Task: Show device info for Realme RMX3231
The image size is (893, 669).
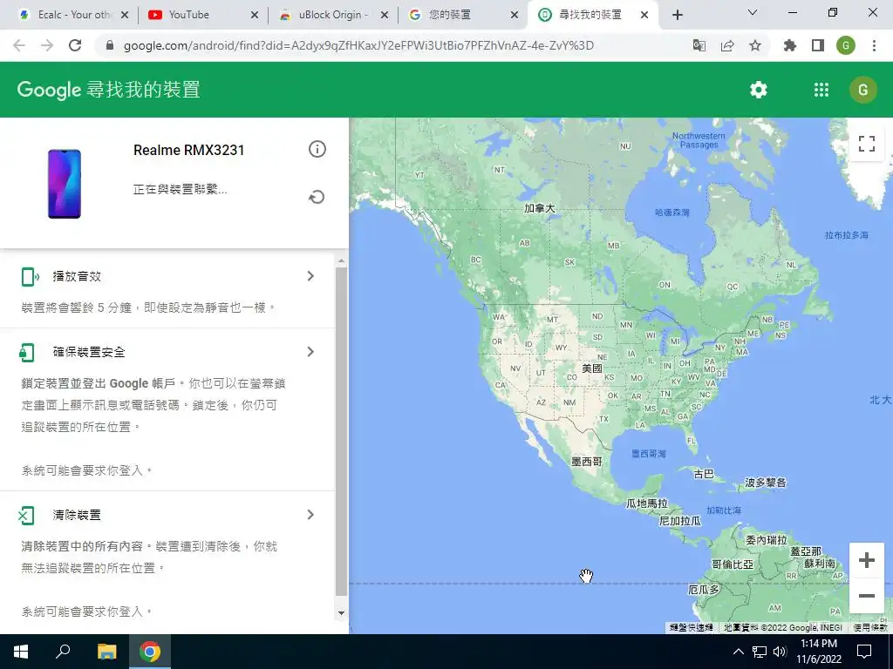Action: pos(317,149)
